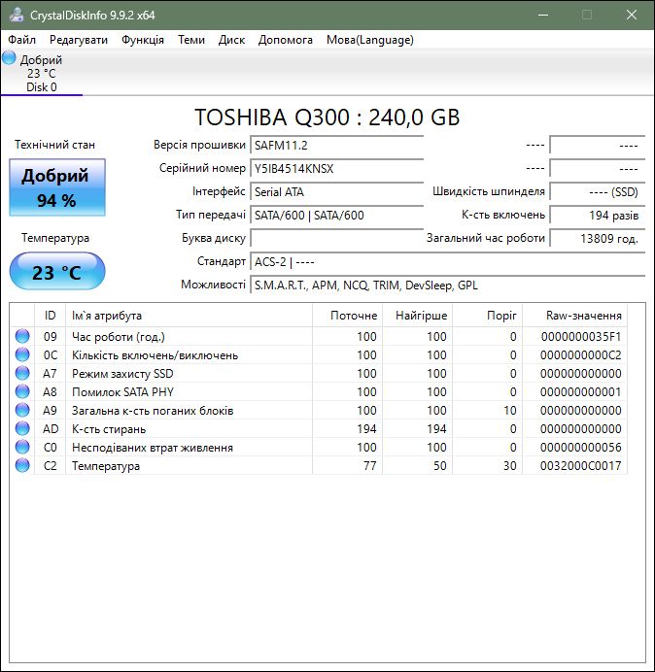Click the blue status orb next to Disk 0
The width and height of the screenshot is (655, 672).
(9, 58)
